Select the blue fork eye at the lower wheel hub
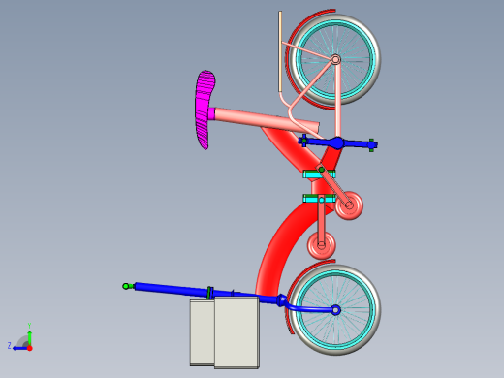 point(336,310)
